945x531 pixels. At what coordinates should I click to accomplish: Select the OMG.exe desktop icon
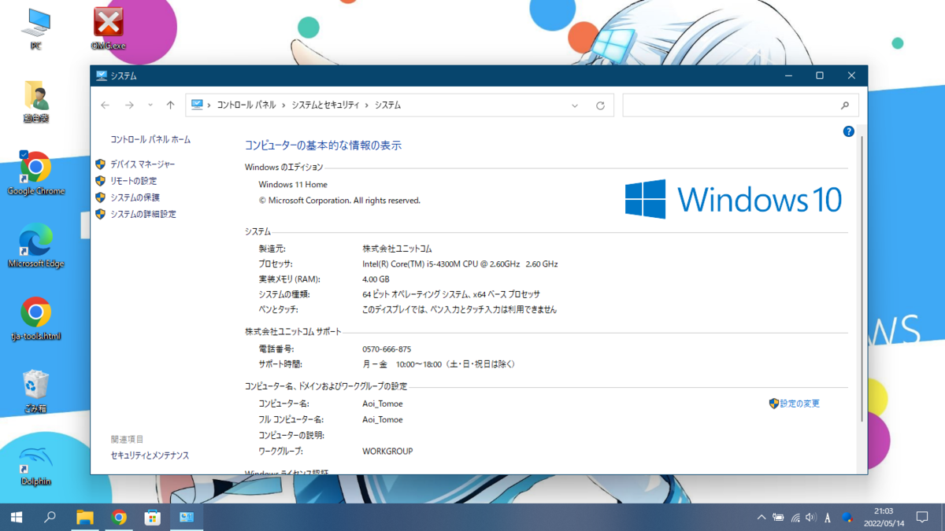pos(108,29)
